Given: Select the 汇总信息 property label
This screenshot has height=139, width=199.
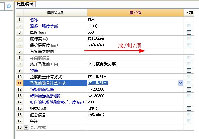Looking at the screenshot, I should [38, 115].
